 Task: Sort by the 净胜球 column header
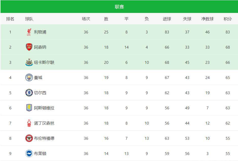(x=207, y=19)
